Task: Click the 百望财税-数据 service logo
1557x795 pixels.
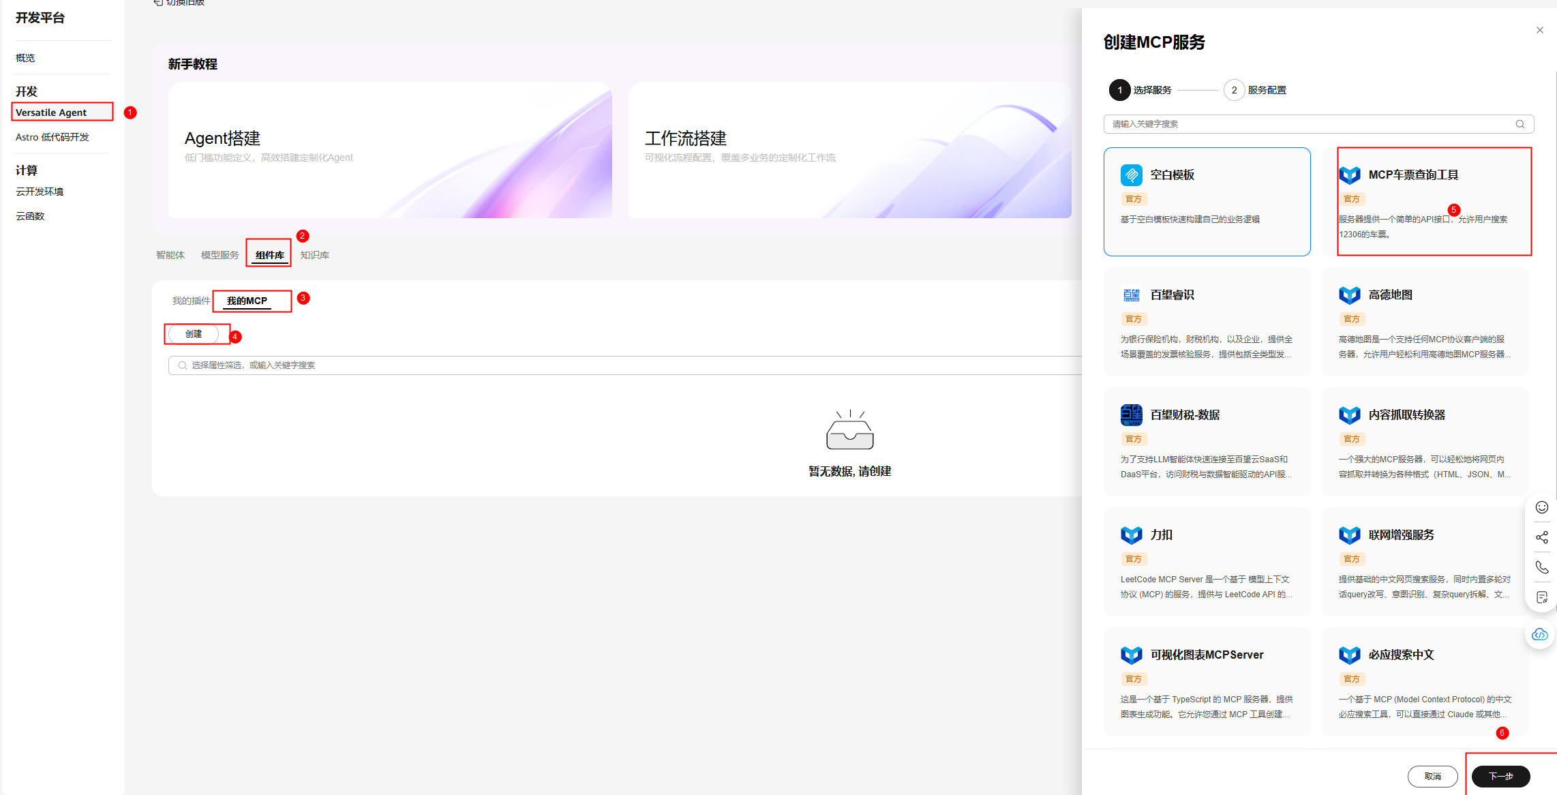Action: click(1131, 415)
